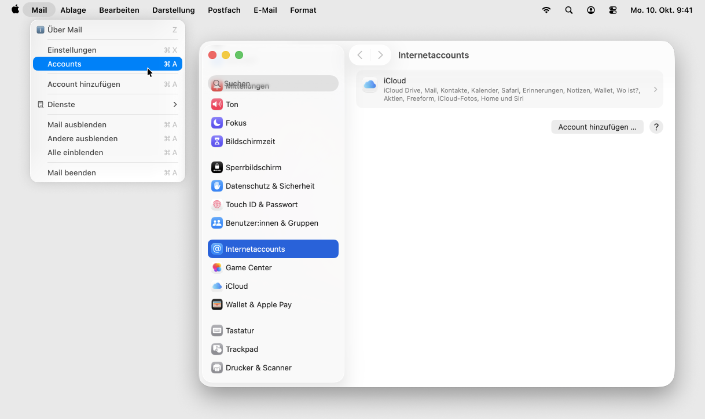Select the Fokus moon icon
Screen dimensions: 705x419
pyautogui.click(x=217, y=123)
